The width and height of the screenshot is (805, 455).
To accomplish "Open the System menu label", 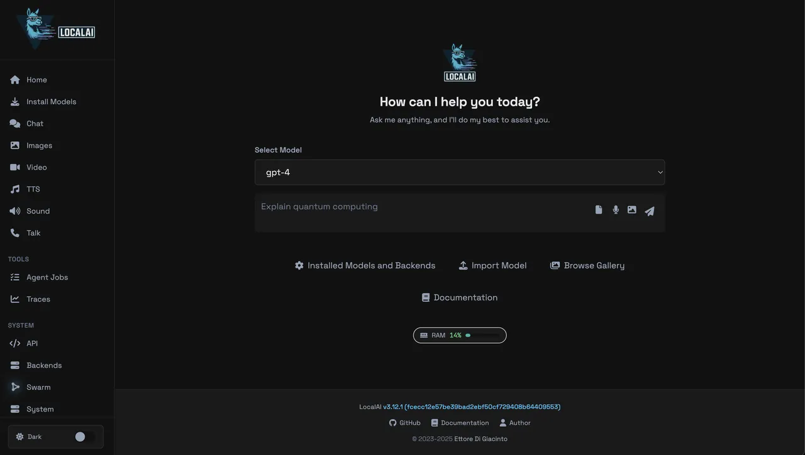I will click(x=40, y=409).
